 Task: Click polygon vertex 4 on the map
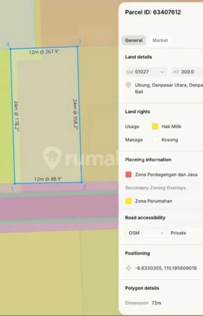[11, 49]
